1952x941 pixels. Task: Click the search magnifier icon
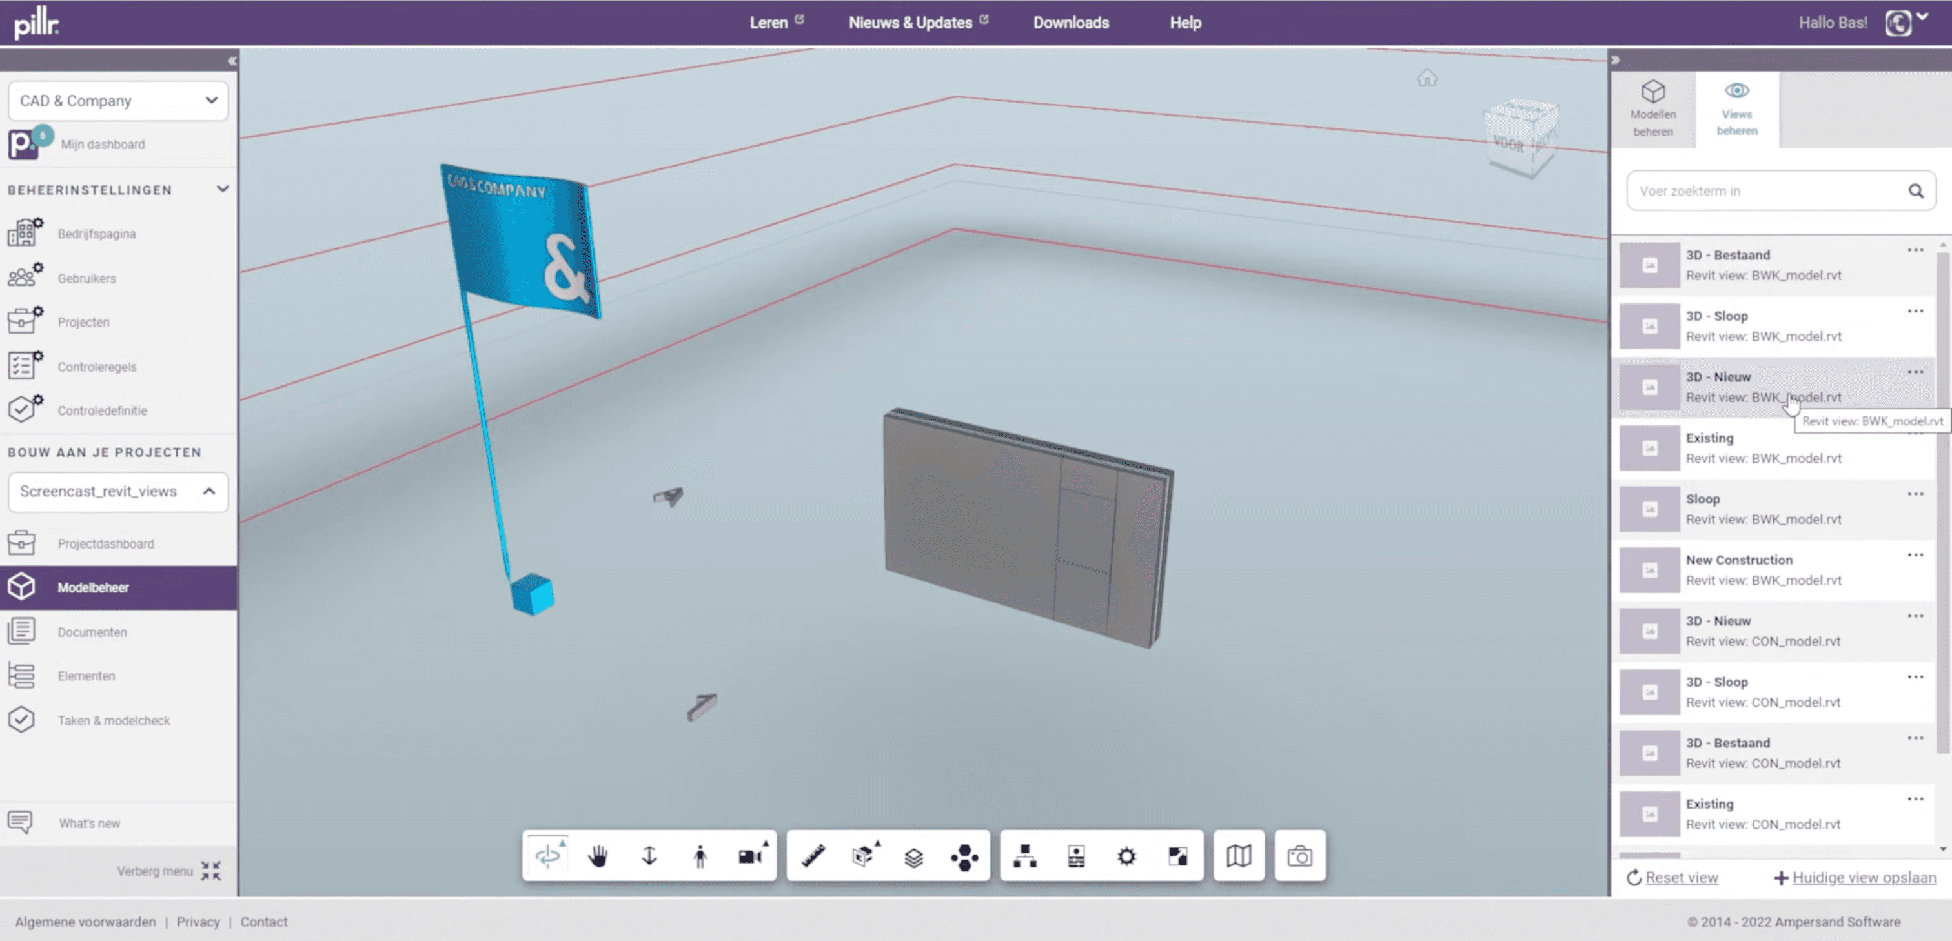pyautogui.click(x=1916, y=191)
